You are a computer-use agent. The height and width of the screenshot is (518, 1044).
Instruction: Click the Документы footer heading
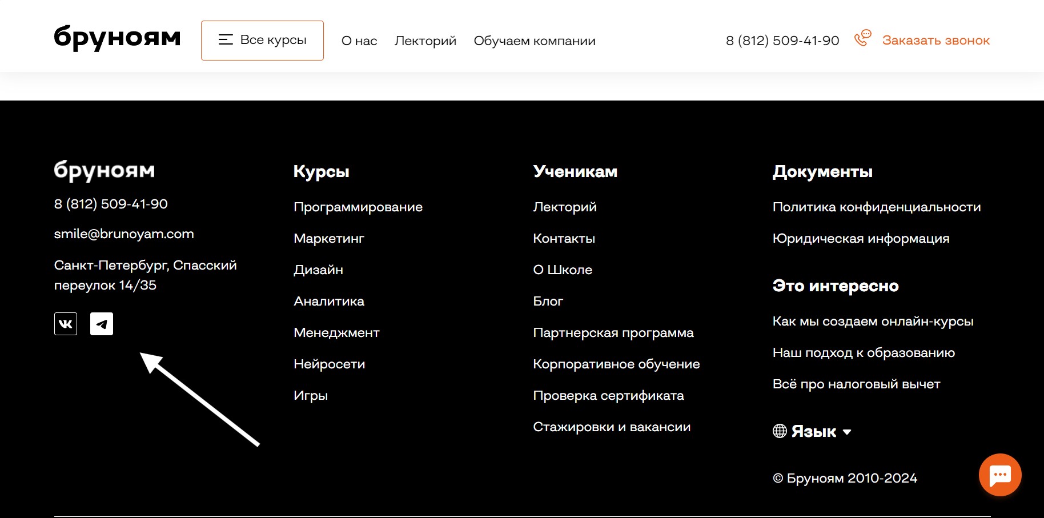coord(822,172)
